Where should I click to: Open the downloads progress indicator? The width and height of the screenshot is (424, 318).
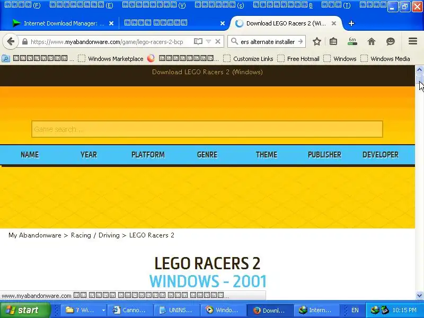click(x=352, y=41)
